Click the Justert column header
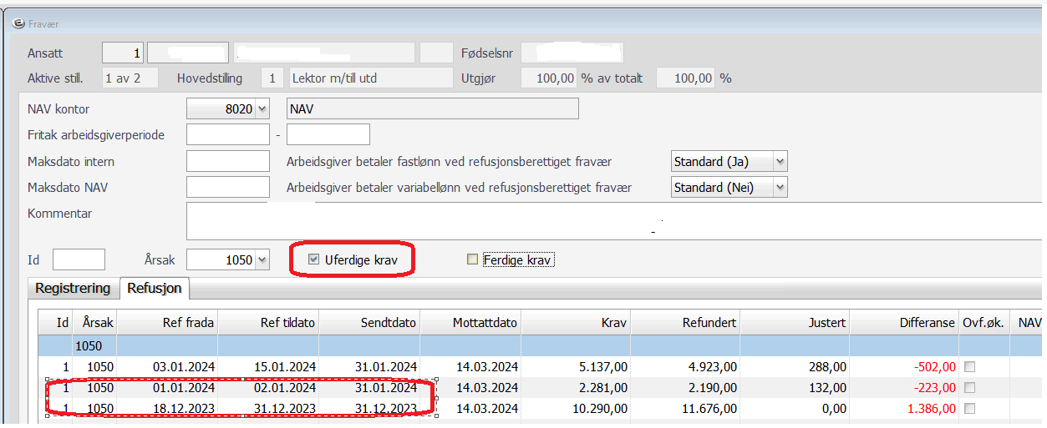The width and height of the screenshot is (1047, 428). pyautogui.click(x=795, y=323)
